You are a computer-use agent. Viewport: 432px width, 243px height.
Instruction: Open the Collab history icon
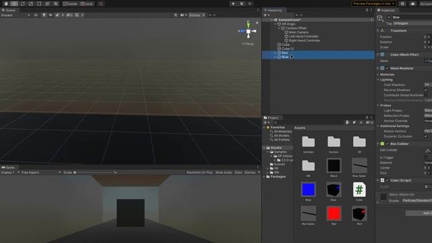pos(402,3)
